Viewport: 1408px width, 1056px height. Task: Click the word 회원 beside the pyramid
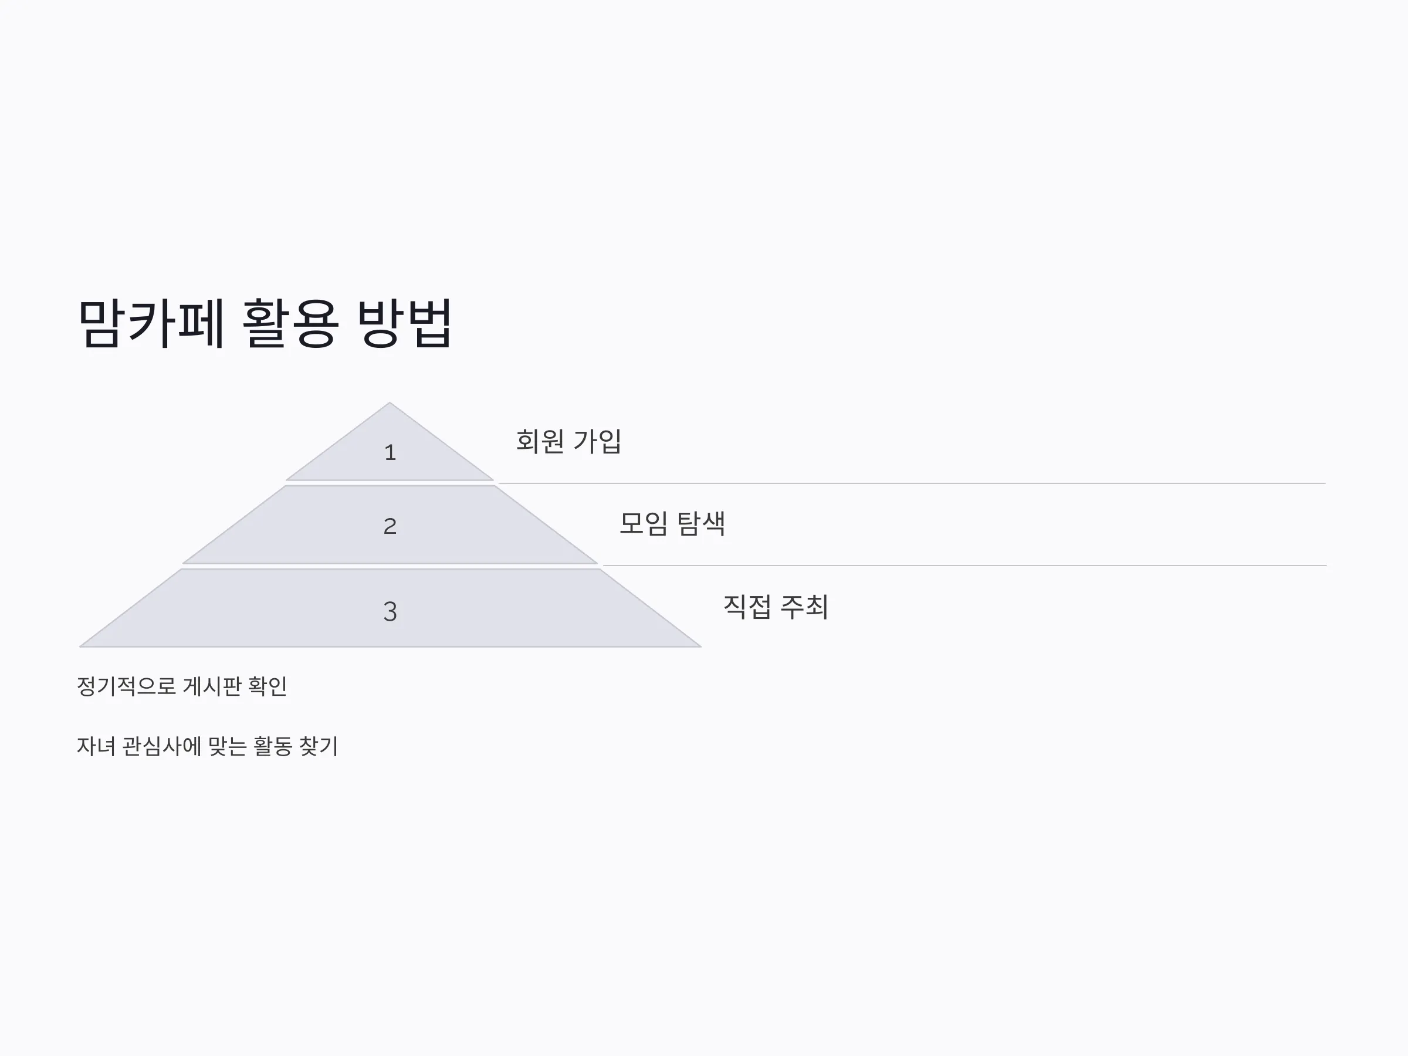coord(540,441)
